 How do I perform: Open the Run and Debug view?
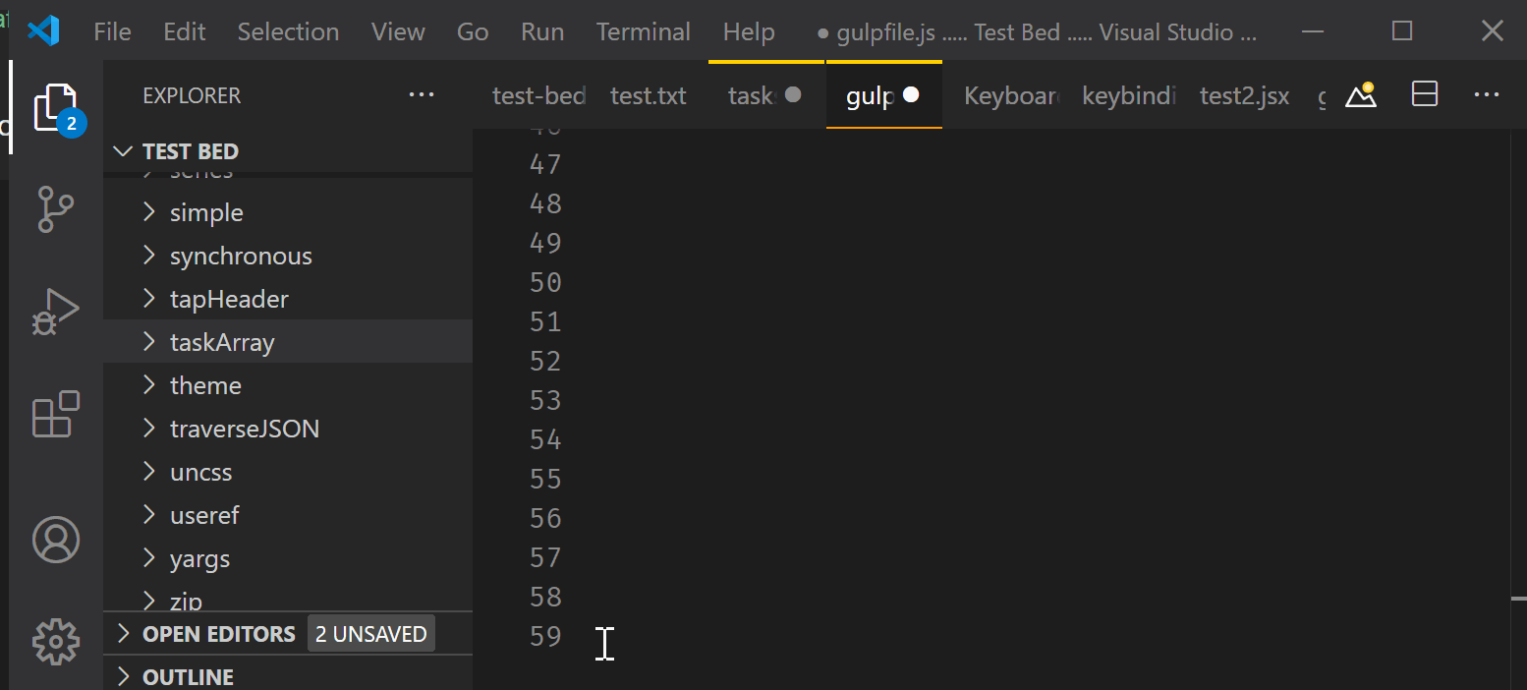[x=55, y=310]
